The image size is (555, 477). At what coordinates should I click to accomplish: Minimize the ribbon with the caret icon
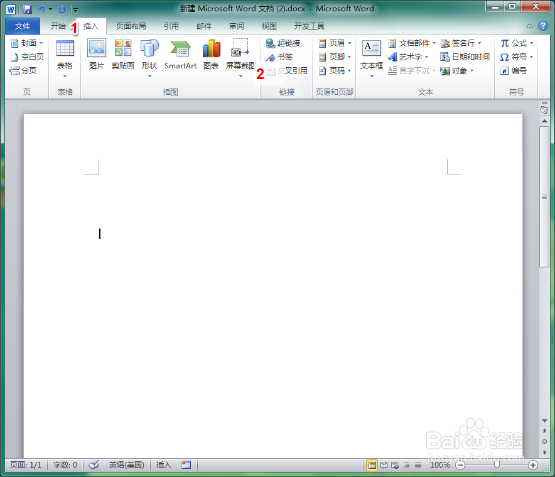(x=529, y=26)
